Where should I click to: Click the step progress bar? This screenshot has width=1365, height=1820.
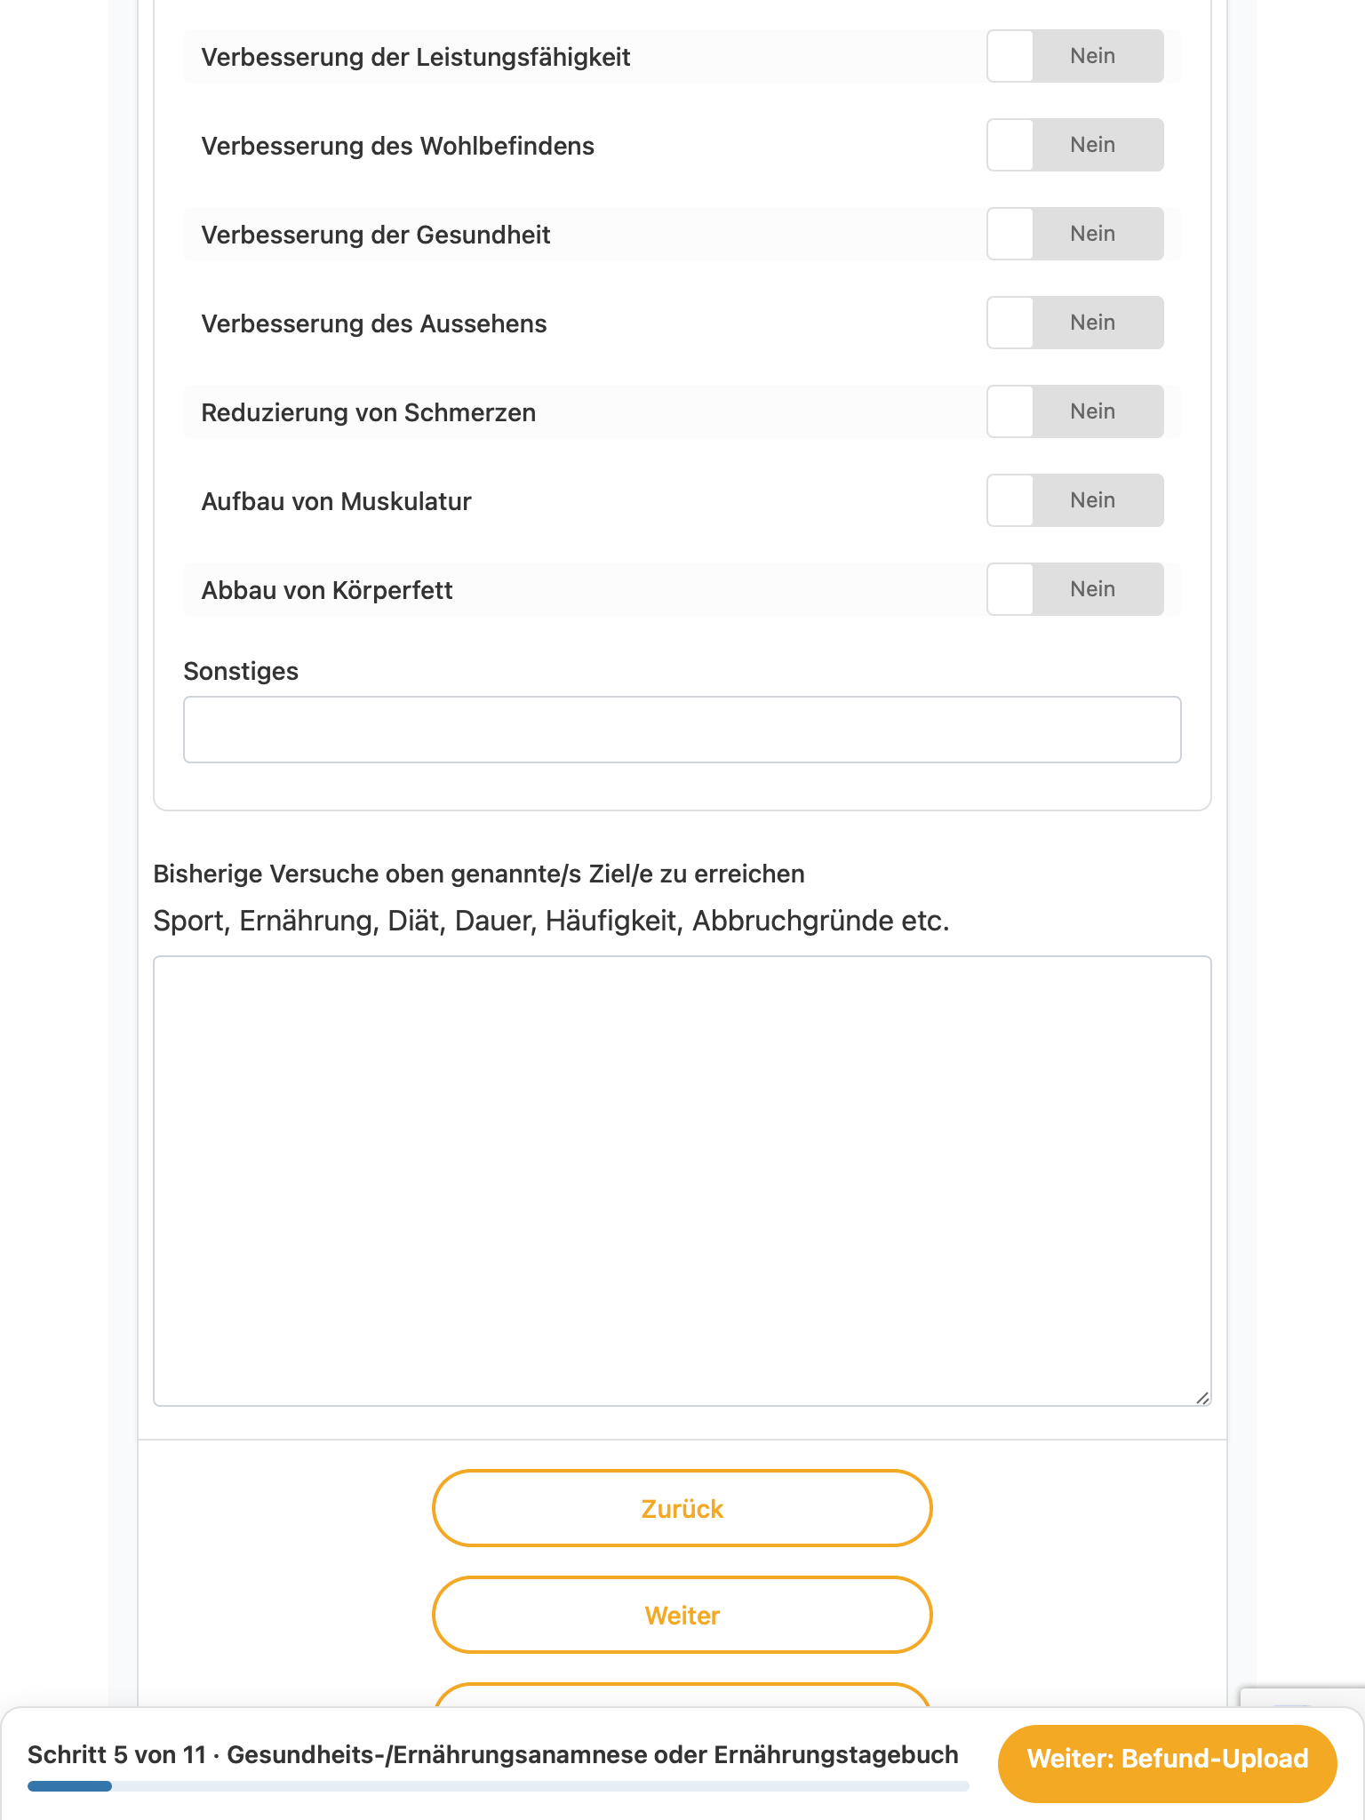pos(498,1786)
